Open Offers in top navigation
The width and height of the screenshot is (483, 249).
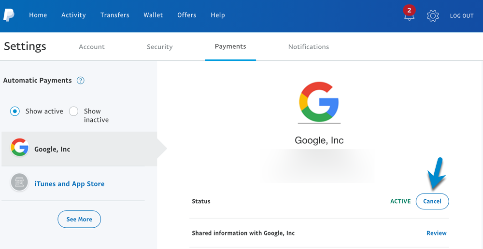tap(186, 15)
